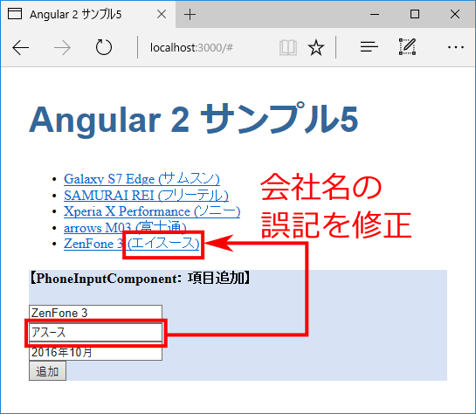The image size is (476, 414).
Task: Add page to favorites with star icon
Action: point(316,47)
